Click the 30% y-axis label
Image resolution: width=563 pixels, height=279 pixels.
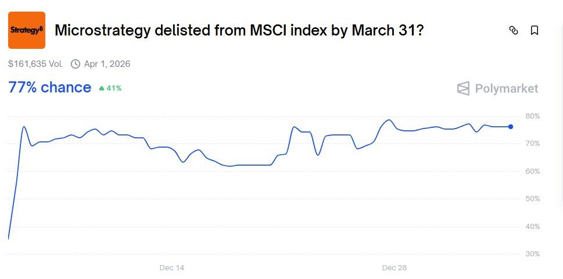click(x=532, y=254)
